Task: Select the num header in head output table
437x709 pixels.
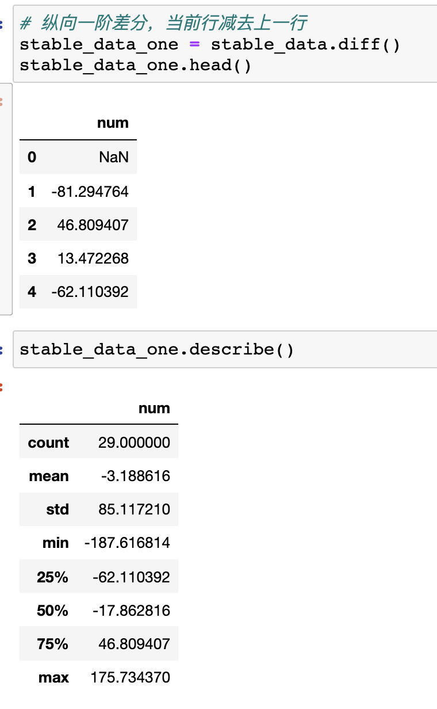Action: click(113, 123)
